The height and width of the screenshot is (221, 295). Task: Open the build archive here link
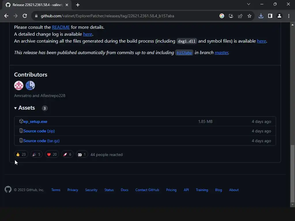[262, 41]
